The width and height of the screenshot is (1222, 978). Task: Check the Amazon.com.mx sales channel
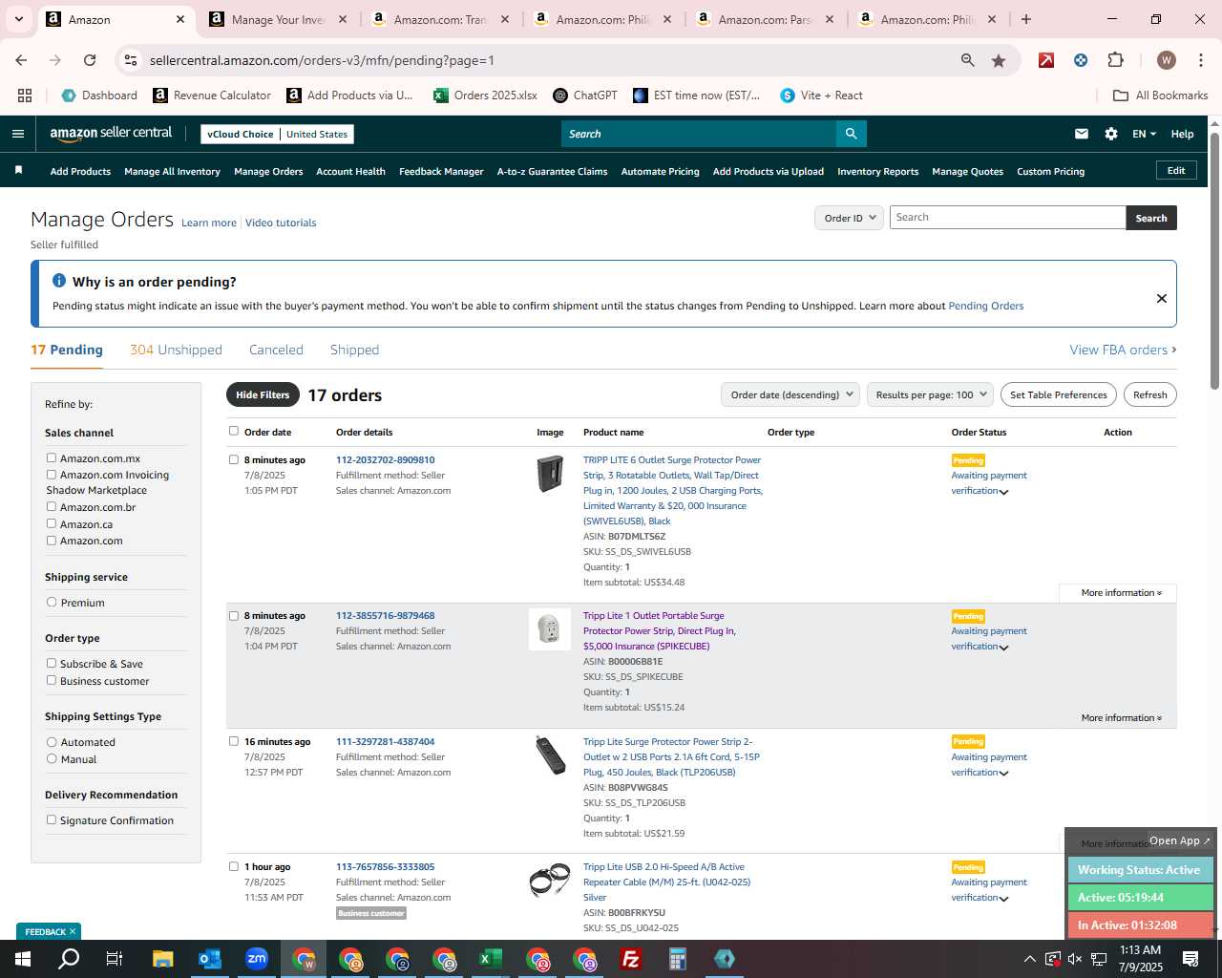tap(52, 458)
